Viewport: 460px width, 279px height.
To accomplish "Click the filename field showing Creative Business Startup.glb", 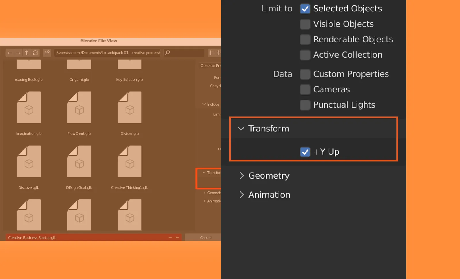I will pyautogui.click(x=86, y=237).
